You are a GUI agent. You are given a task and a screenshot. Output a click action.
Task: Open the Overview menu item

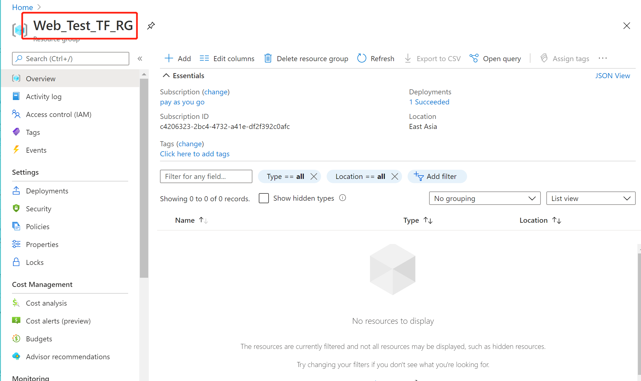(41, 78)
